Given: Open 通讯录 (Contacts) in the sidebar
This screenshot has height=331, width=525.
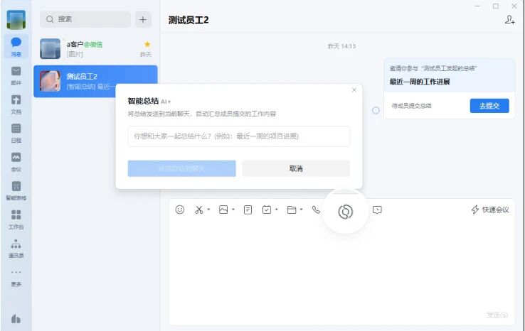Looking at the screenshot, I should [16, 247].
